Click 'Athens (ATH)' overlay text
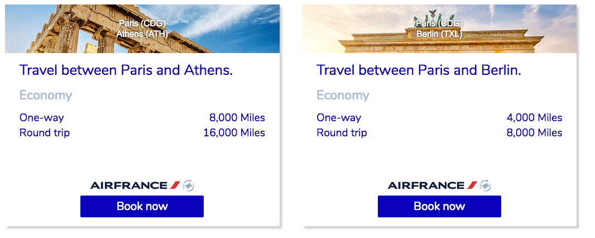 click(142, 34)
